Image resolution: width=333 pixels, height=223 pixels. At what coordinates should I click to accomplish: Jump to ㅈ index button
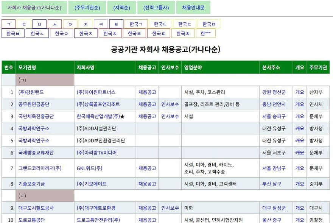click(x=86, y=24)
